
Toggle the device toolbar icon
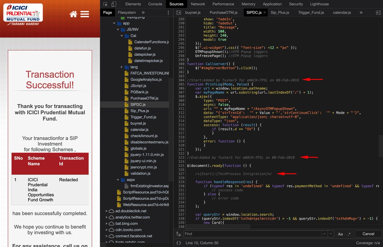[x=114, y=4]
